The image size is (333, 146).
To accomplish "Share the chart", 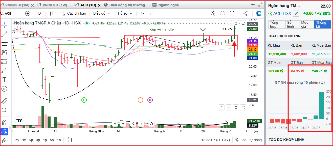I will click(x=245, y=13).
